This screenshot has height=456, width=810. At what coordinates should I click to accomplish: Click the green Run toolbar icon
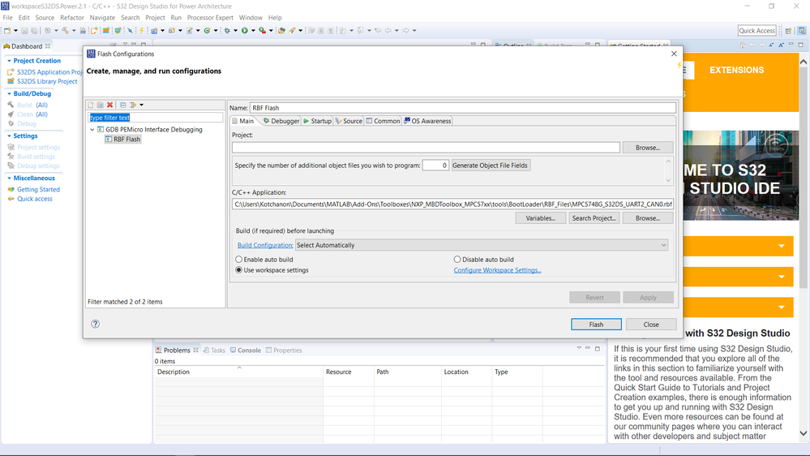(244, 31)
